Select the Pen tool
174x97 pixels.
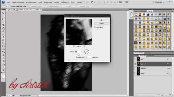coord(3,55)
